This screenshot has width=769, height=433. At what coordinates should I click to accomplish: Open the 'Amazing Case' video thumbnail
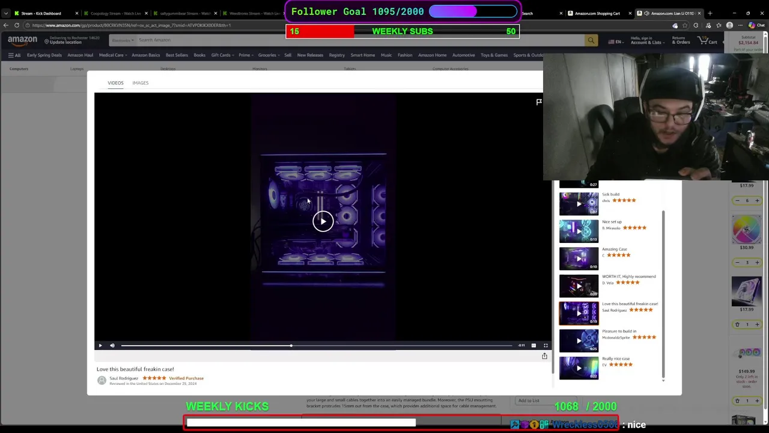click(579, 258)
